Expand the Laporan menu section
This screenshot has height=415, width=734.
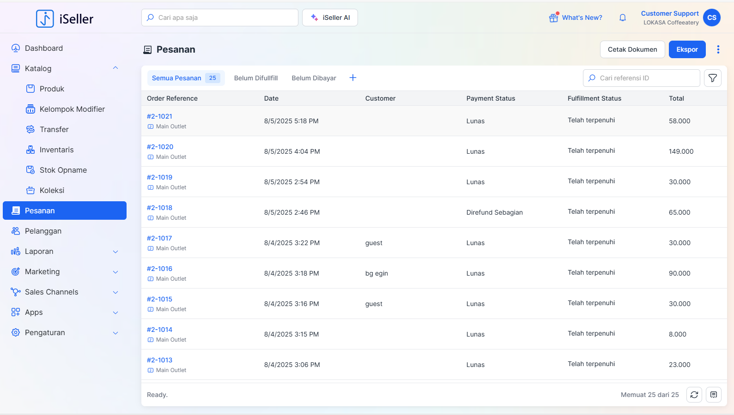tap(115, 252)
